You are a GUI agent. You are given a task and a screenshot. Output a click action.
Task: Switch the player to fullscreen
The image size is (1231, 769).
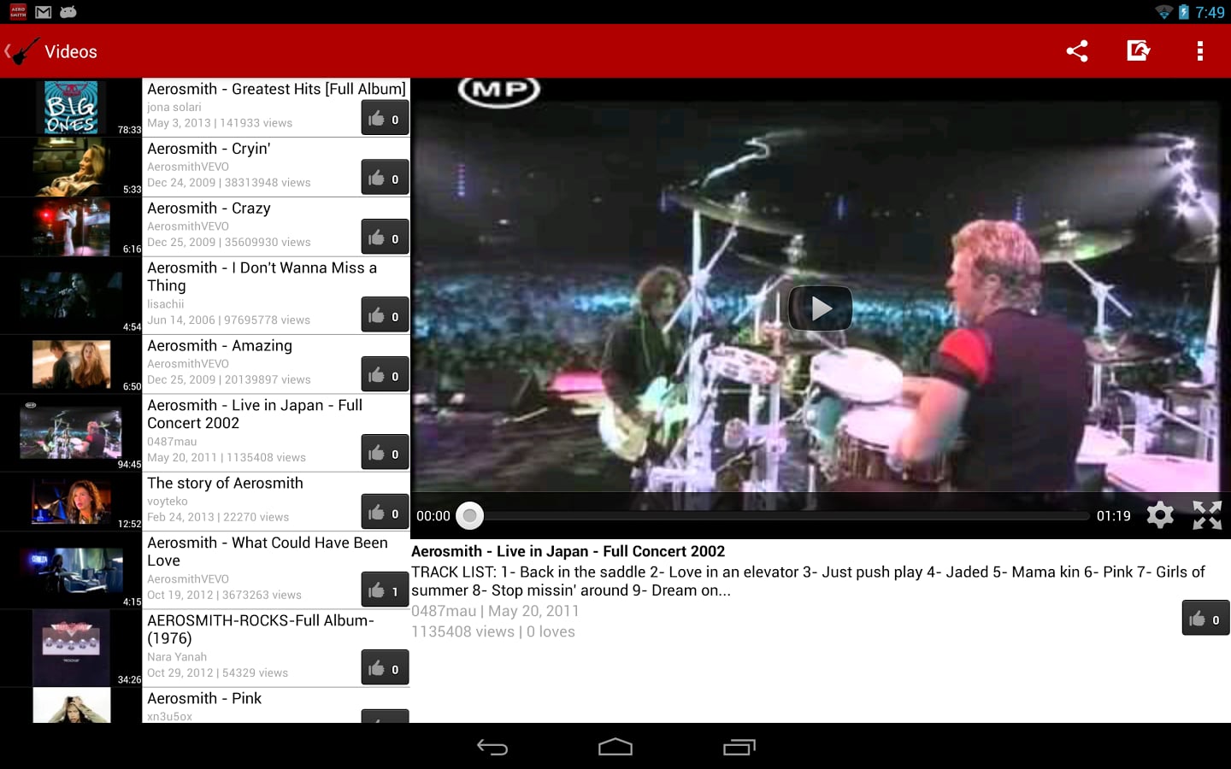(1207, 515)
